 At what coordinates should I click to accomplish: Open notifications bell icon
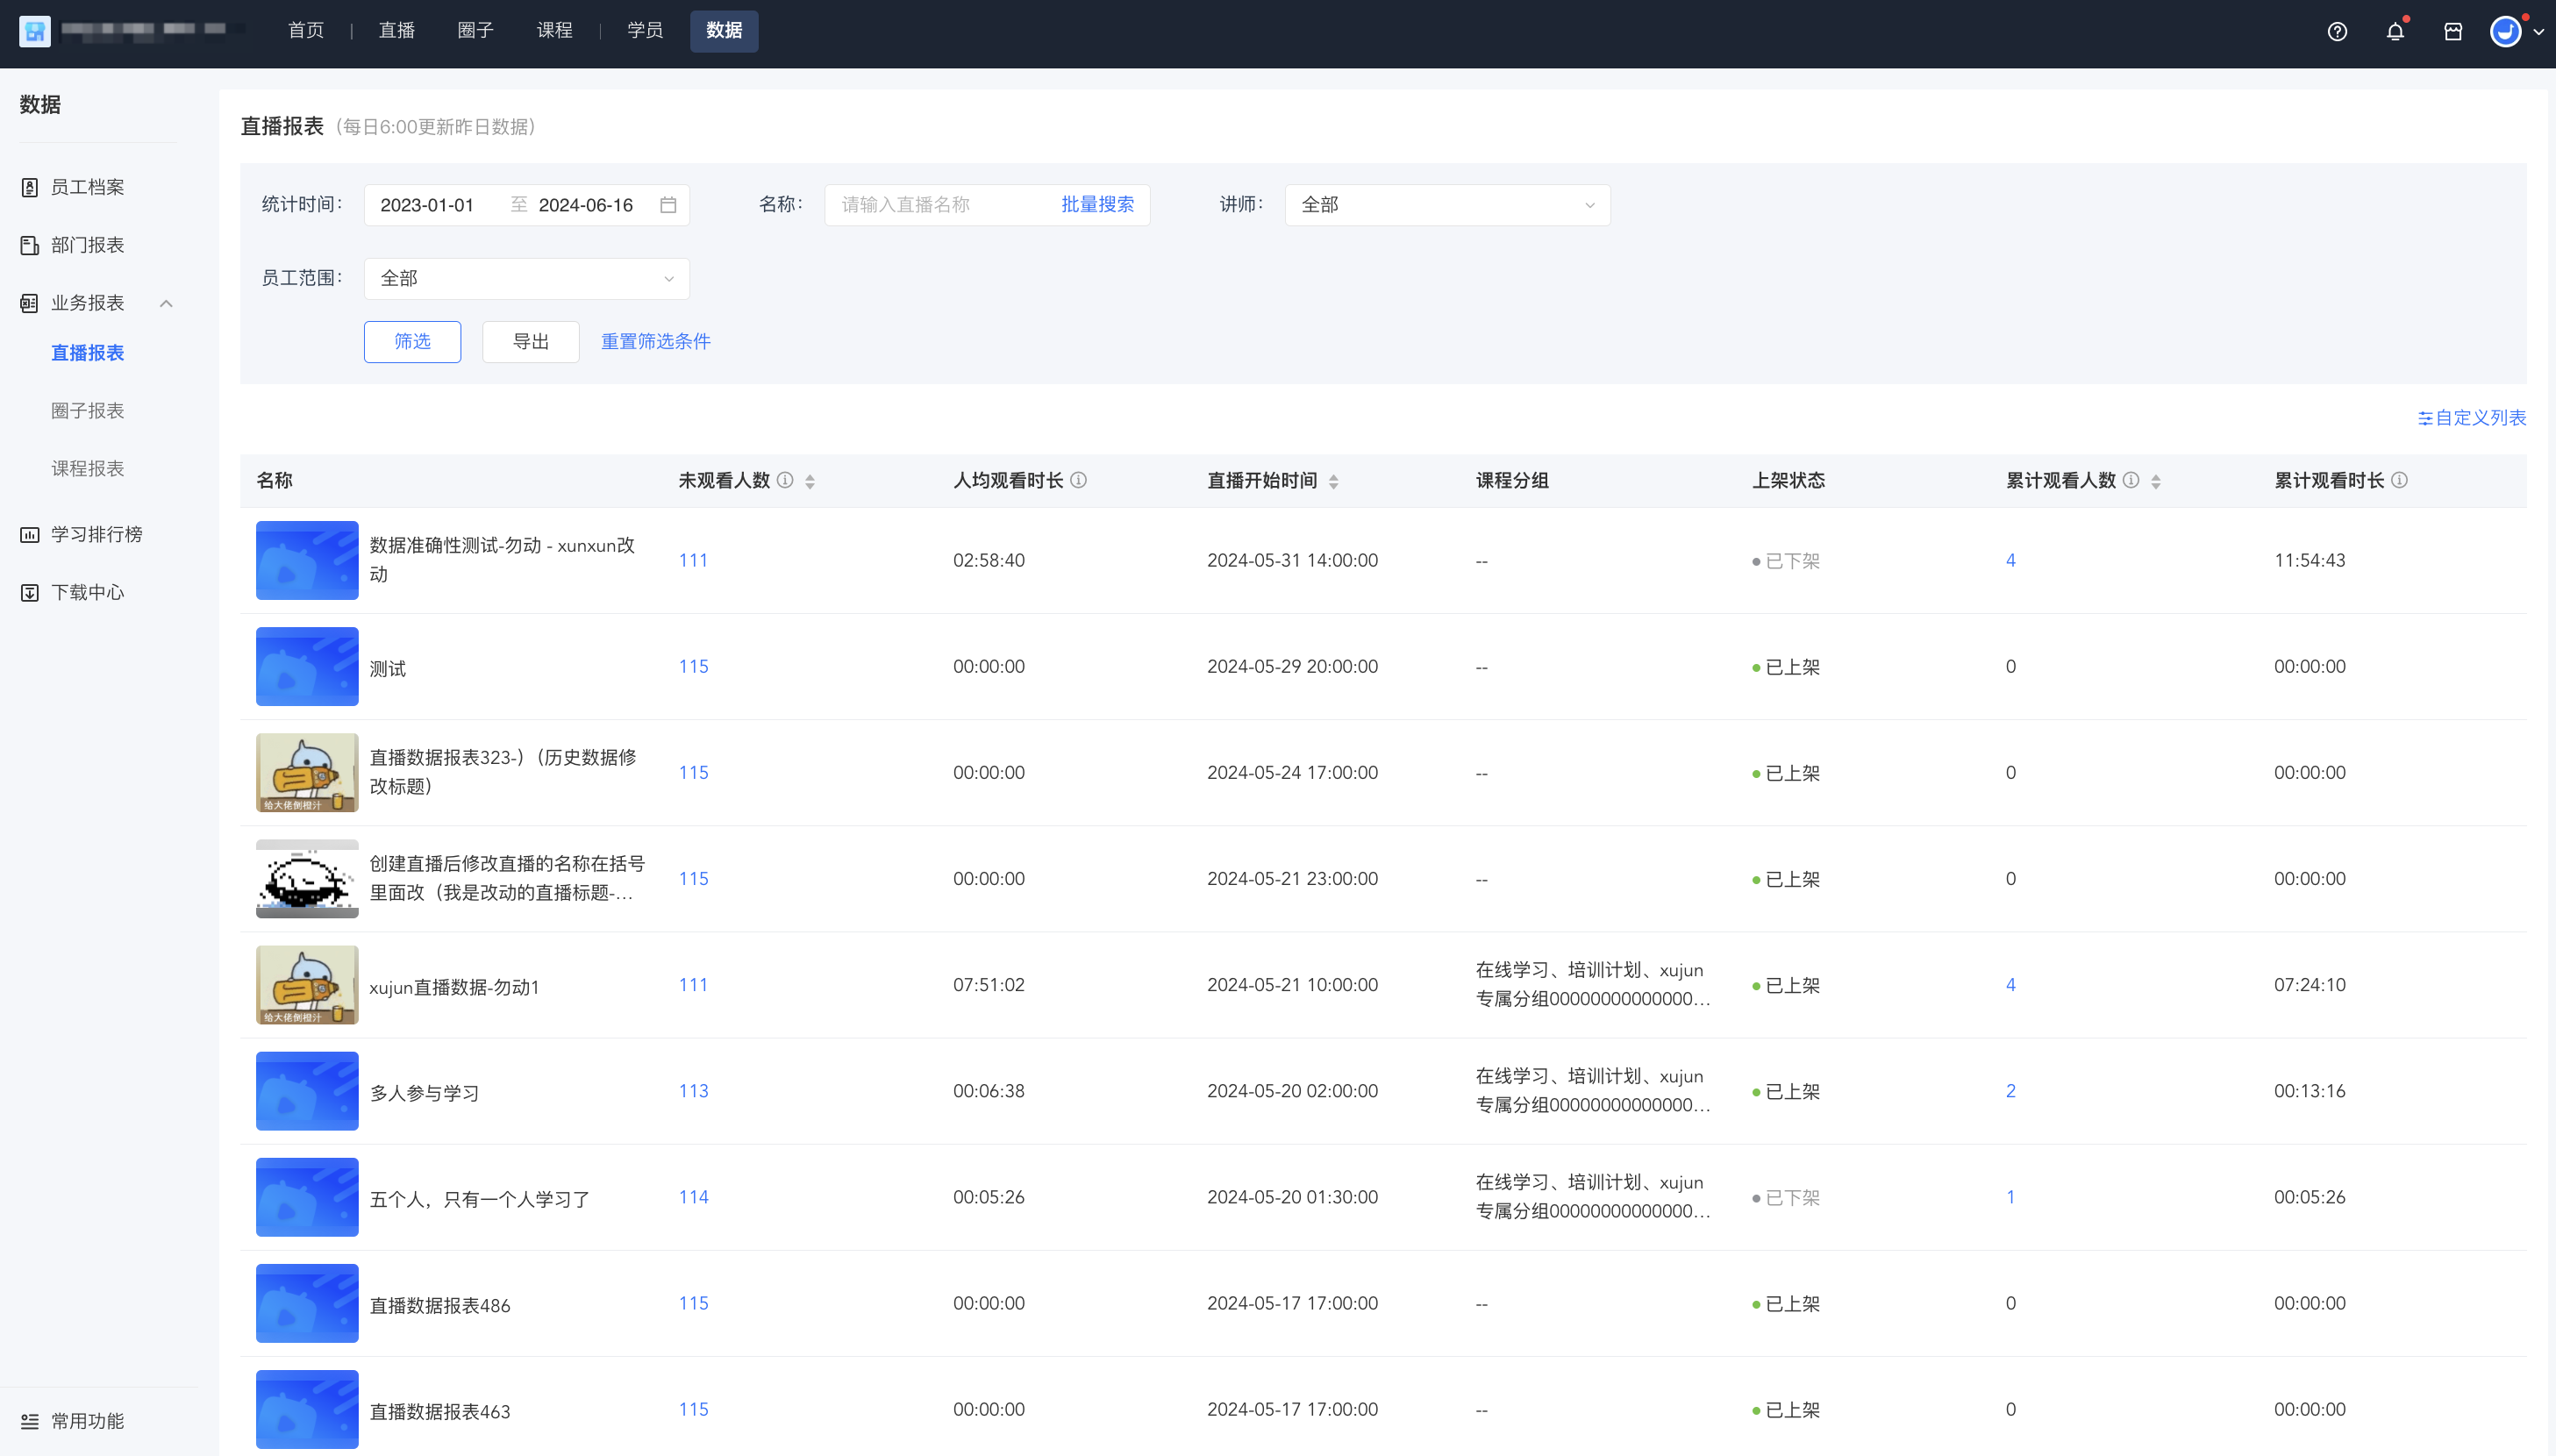tap(2395, 32)
